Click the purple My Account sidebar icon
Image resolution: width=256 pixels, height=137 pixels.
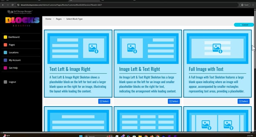point(5,60)
